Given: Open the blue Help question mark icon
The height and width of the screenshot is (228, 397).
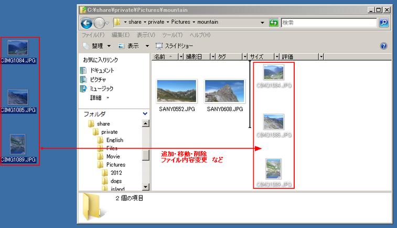Looking at the screenshot, I should tap(383, 46).
